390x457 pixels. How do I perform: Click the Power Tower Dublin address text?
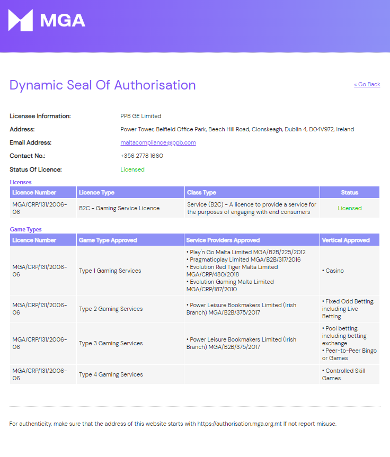[x=237, y=129]
